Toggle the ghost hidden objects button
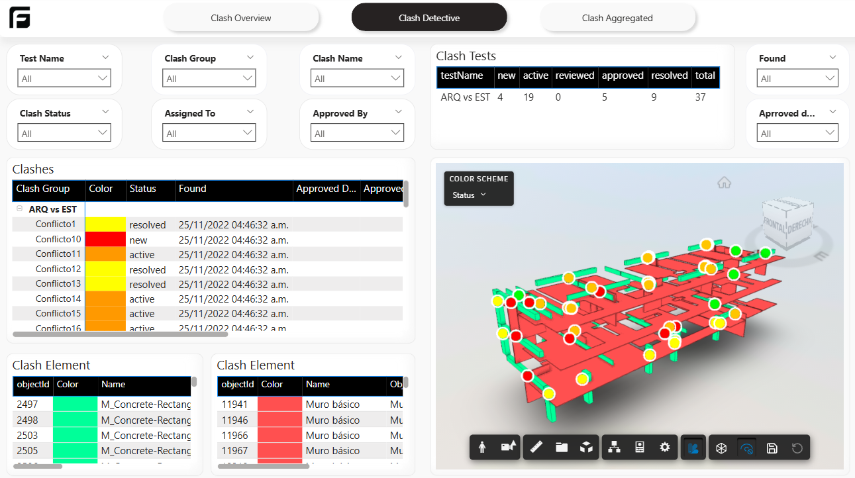855x478 pixels. coord(746,448)
